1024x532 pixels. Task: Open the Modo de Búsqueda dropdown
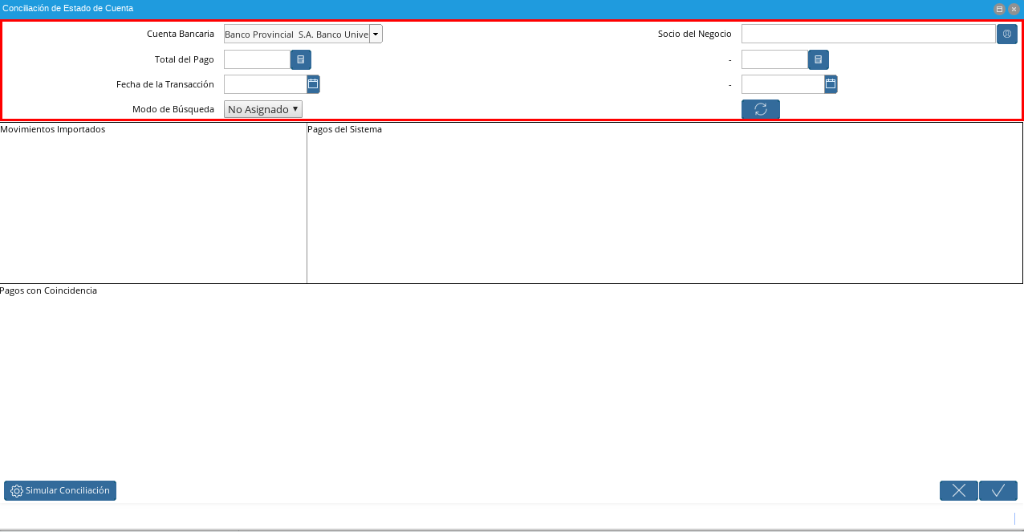pos(263,109)
